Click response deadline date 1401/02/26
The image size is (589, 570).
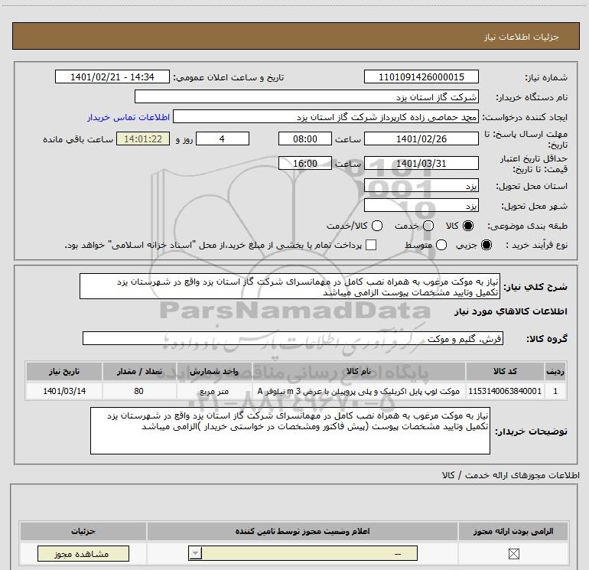[421, 138]
